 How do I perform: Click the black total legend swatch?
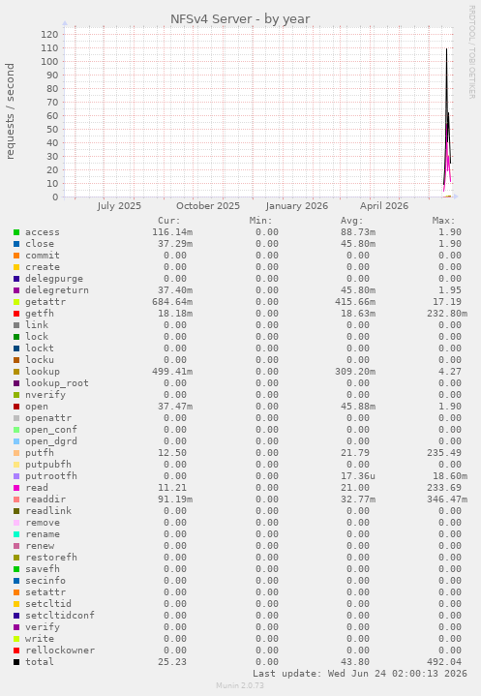tap(16, 662)
